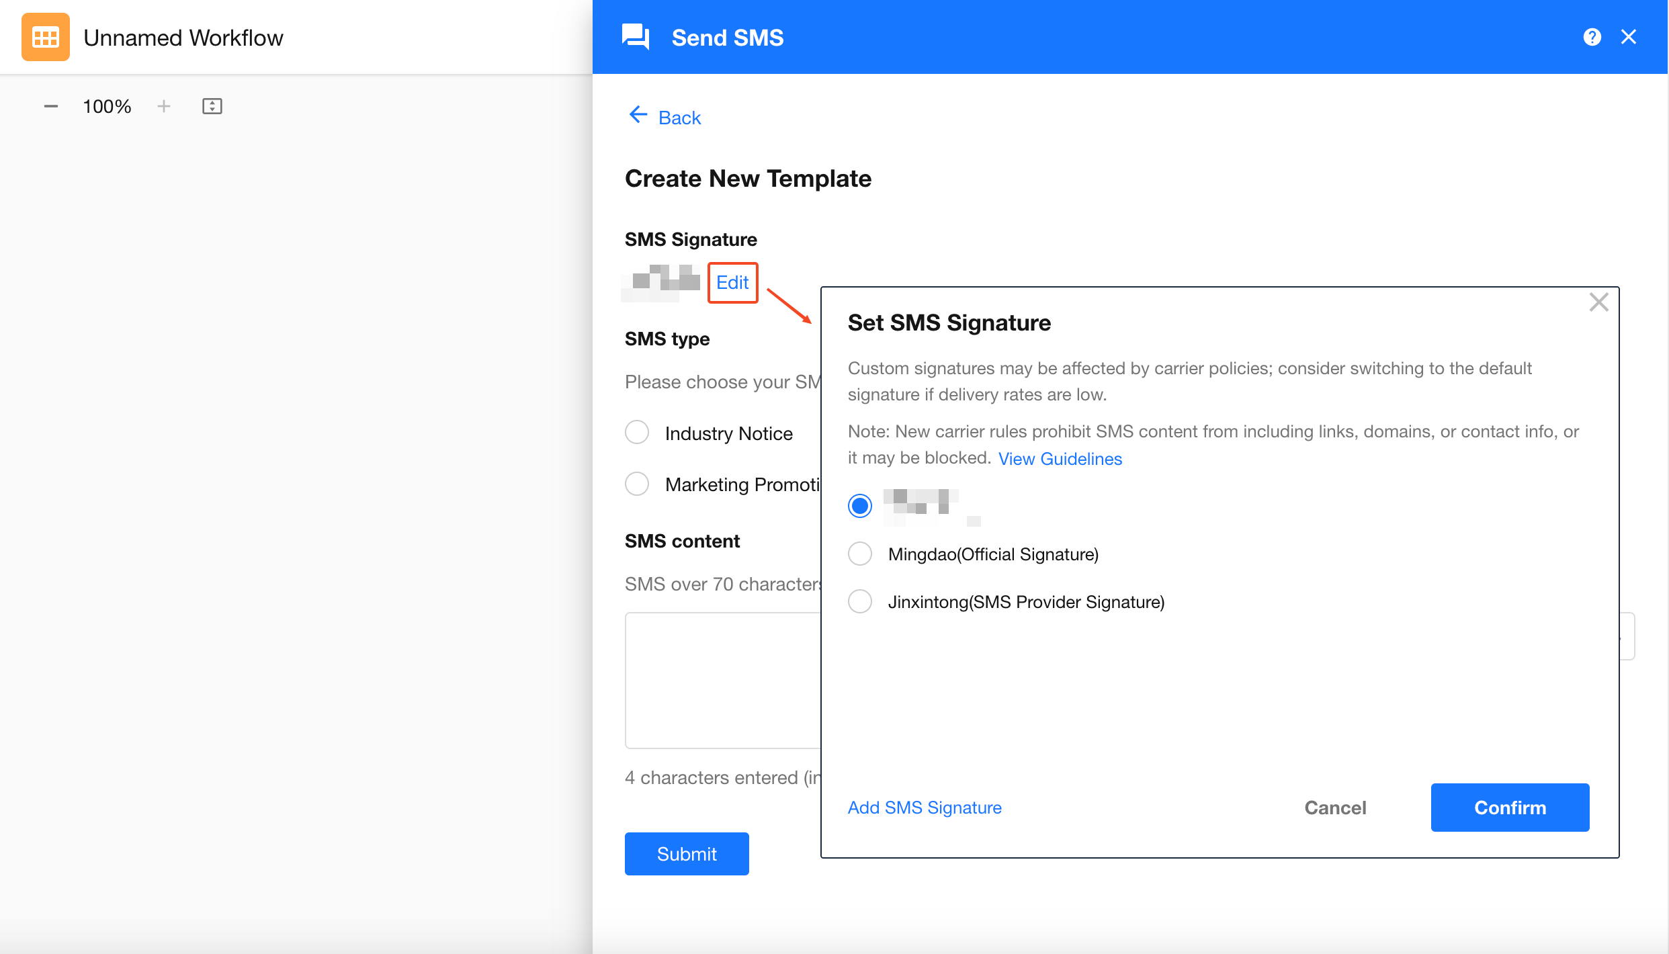Select Mingdao official signature option
The height and width of the screenshot is (954, 1669).
[x=860, y=554]
